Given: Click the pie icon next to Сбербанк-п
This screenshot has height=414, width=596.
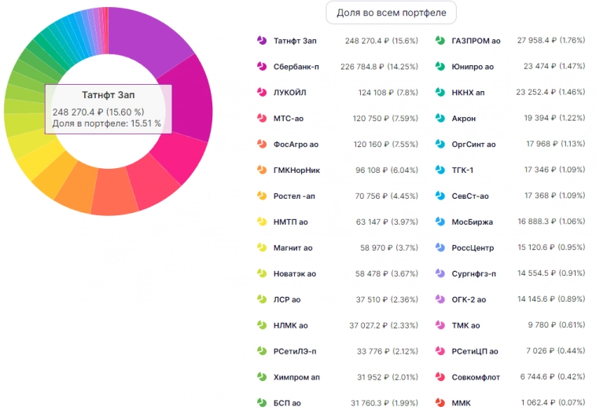Looking at the screenshot, I should tap(262, 66).
